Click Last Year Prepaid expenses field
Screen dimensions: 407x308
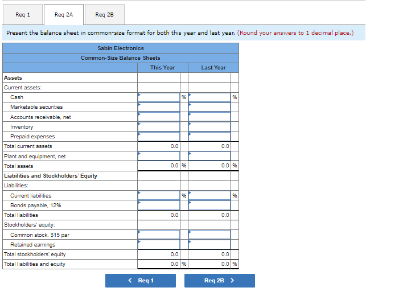point(209,137)
